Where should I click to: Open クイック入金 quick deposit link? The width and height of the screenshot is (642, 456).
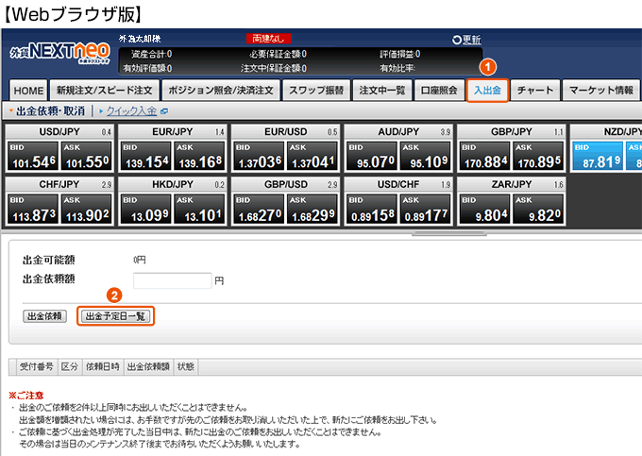click(136, 110)
